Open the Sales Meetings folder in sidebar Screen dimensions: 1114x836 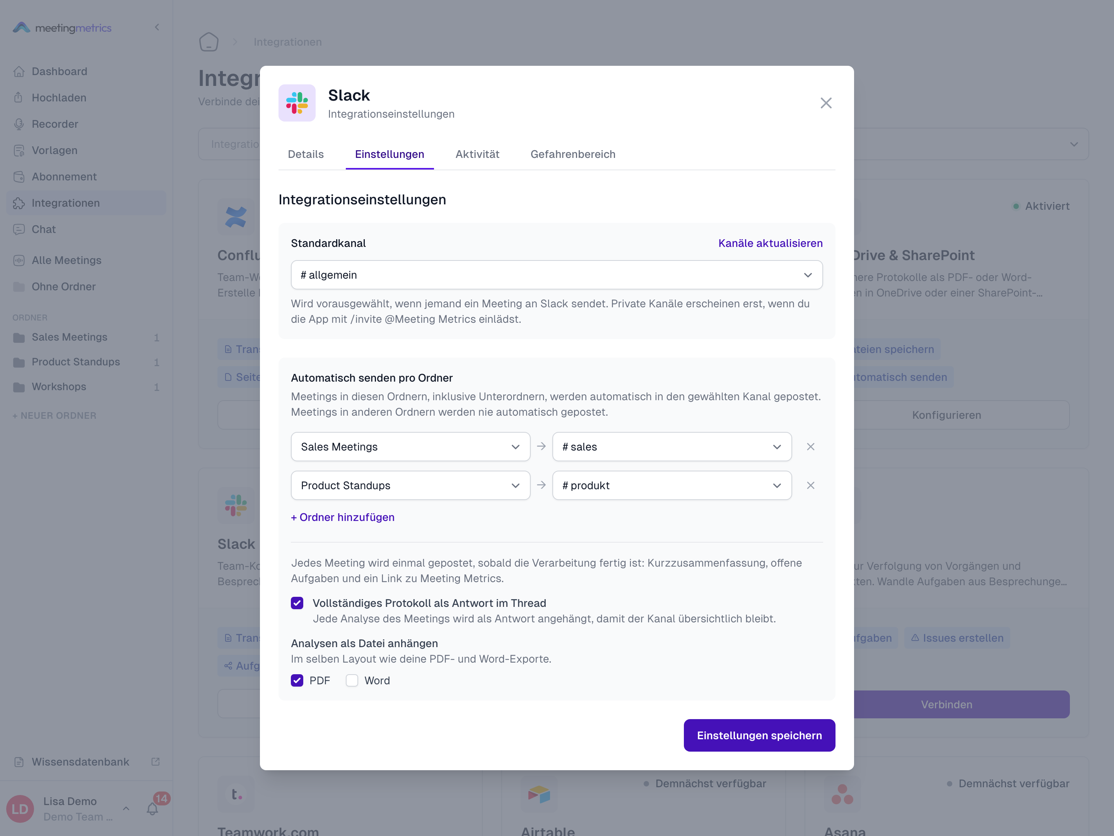coord(86,337)
